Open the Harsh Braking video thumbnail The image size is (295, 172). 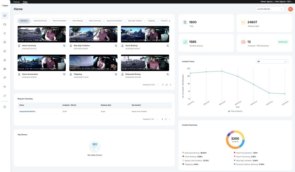click(x=145, y=33)
